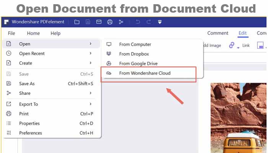
Task: Click the Save As icon in menu
Action: pyautogui.click(x=8, y=83)
